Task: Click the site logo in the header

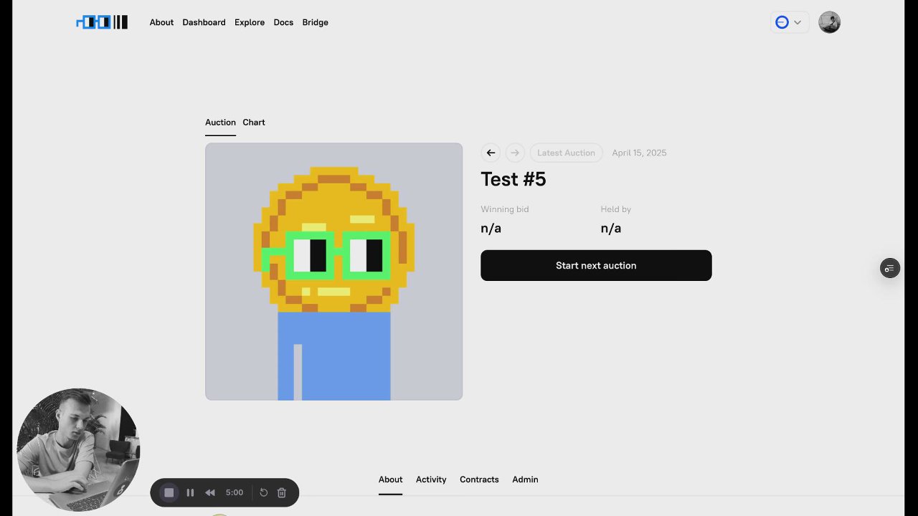Action: [102, 22]
